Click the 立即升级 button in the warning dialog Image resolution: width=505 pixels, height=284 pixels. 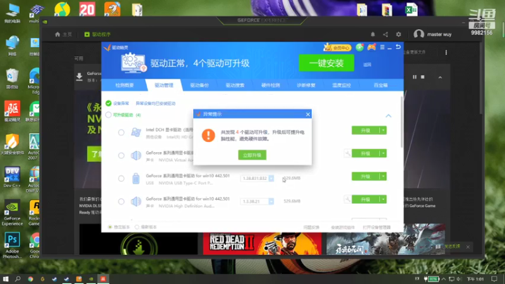click(x=252, y=155)
